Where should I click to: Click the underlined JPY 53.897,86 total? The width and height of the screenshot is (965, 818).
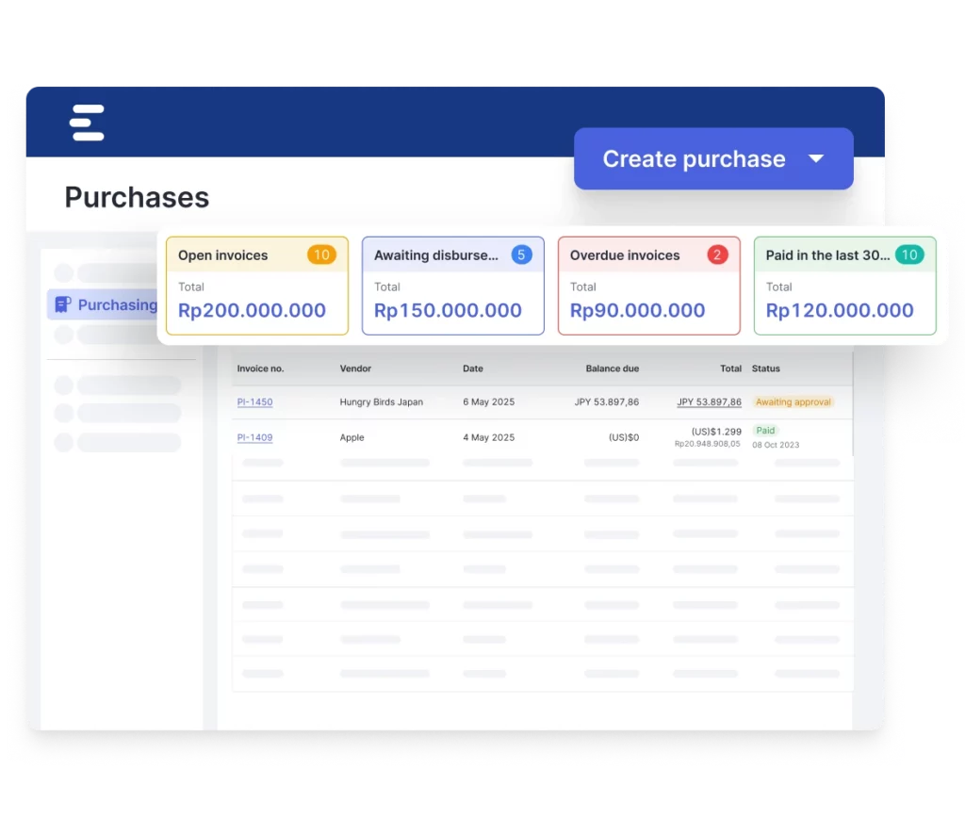pos(709,402)
